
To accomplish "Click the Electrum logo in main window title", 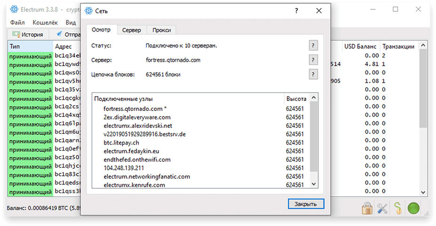I will tap(14, 9).
